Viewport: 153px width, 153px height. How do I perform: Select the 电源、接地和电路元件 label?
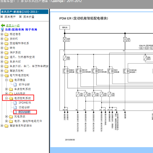pyautogui.click(x=28, y=121)
